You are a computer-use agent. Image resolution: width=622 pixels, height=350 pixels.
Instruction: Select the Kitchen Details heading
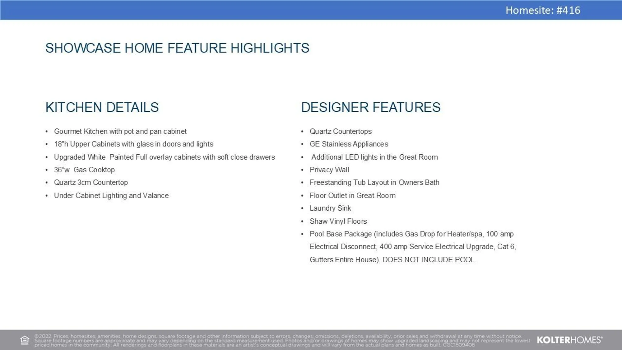coord(102,107)
